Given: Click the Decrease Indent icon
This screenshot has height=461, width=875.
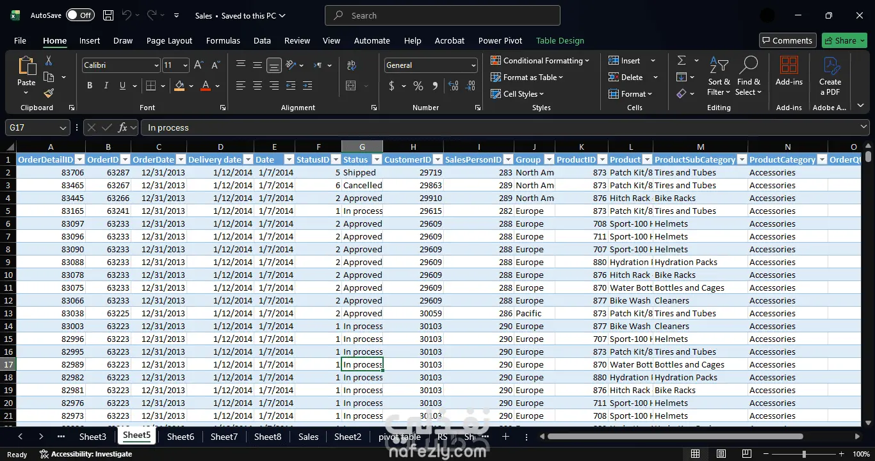Looking at the screenshot, I should tap(291, 86).
